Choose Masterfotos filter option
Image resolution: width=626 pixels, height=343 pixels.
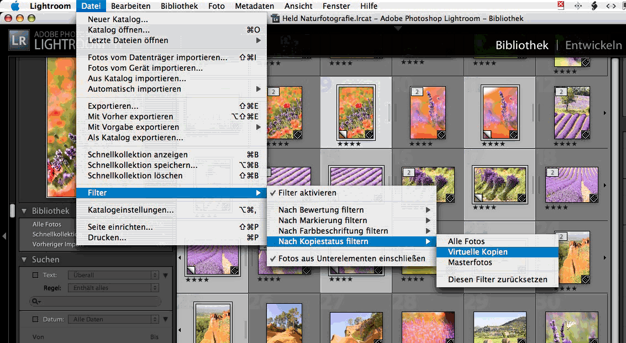(497, 262)
